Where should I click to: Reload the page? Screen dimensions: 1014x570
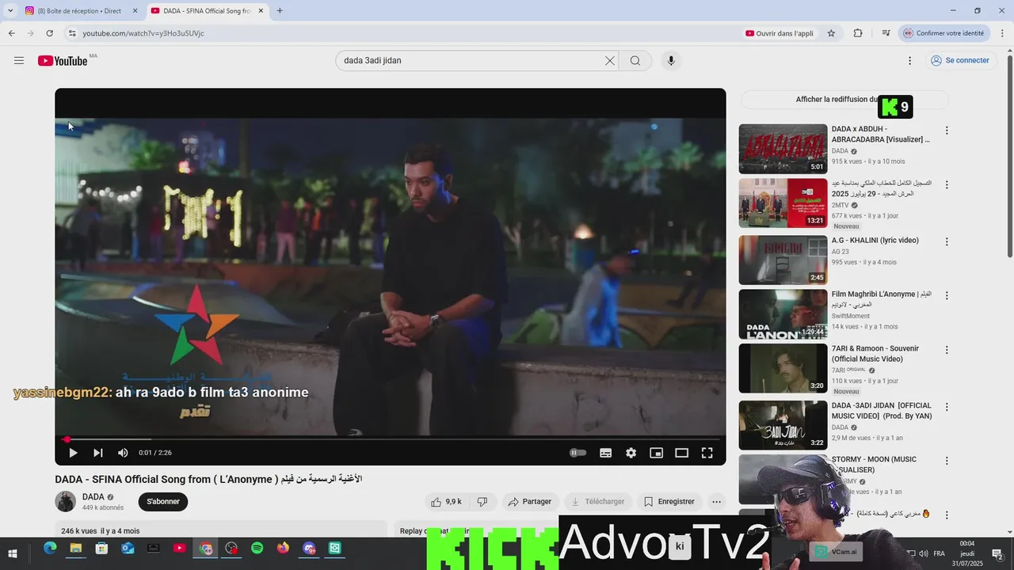(49, 33)
